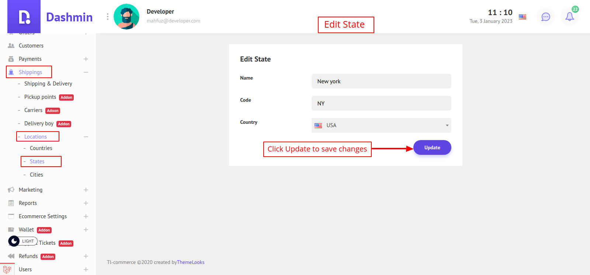Viewport: 590px width, 275px height.
Task: Collapse the Shippings menu section
Action: pyautogui.click(x=86, y=72)
